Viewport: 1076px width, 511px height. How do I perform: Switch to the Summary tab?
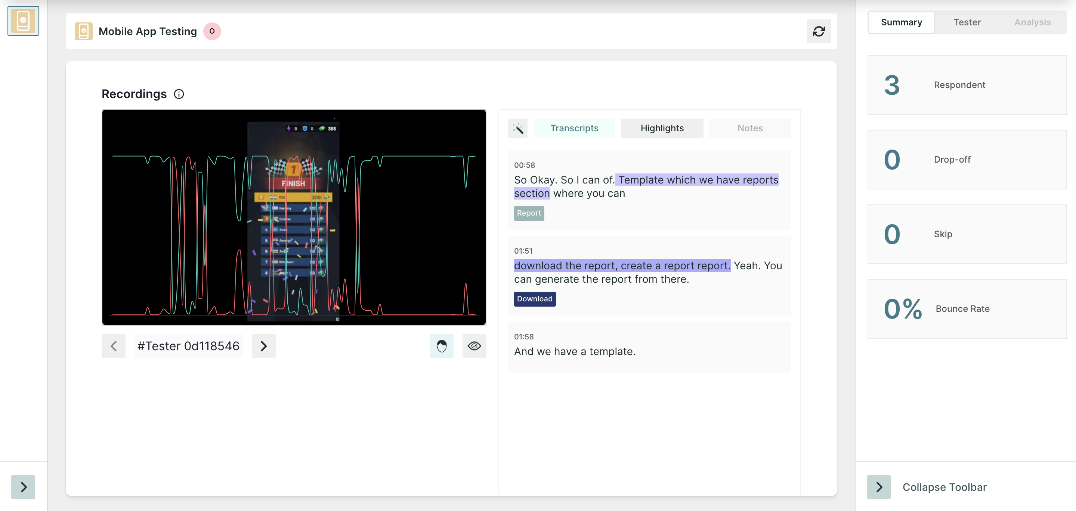tap(902, 22)
